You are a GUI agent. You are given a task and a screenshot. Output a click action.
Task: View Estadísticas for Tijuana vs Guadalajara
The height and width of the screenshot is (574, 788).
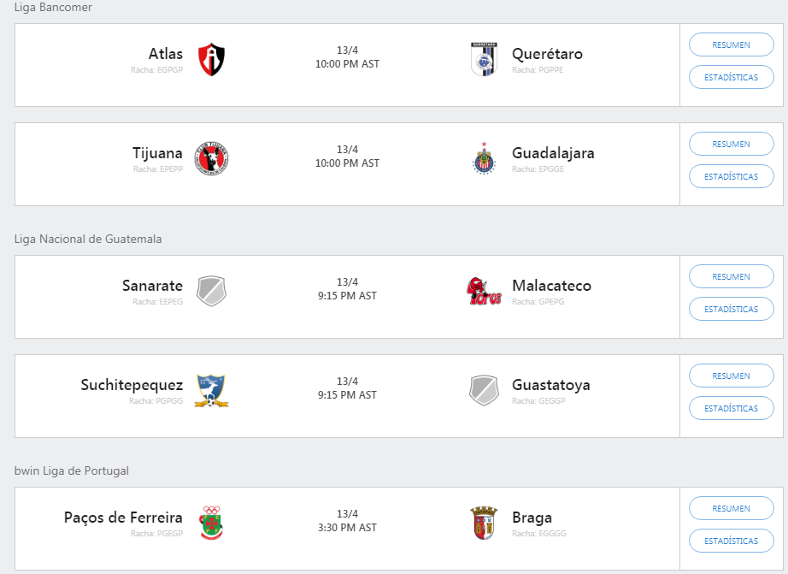click(x=732, y=176)
